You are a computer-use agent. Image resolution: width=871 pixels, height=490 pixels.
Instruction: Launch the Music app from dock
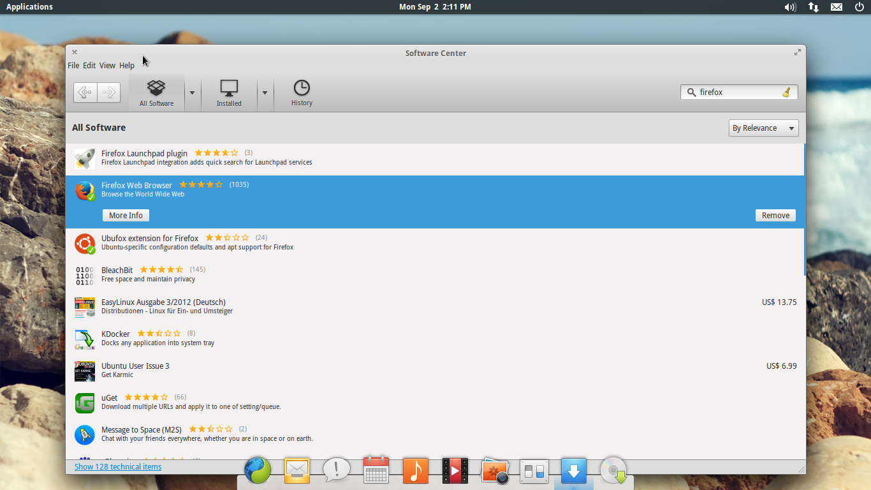(x=416, y=471)
